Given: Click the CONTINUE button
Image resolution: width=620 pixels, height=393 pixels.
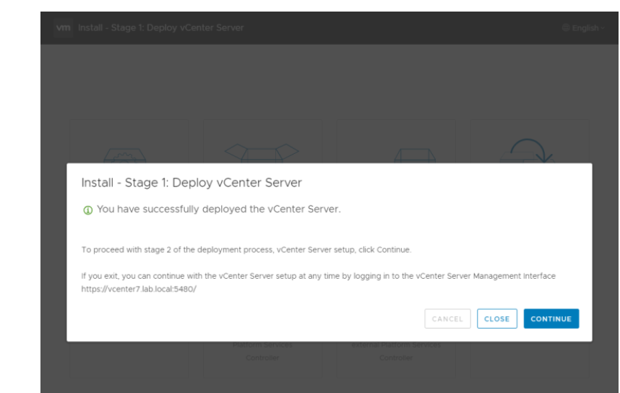Looking at the screenshot, I should pyautogui.click(x=551, y=319).
